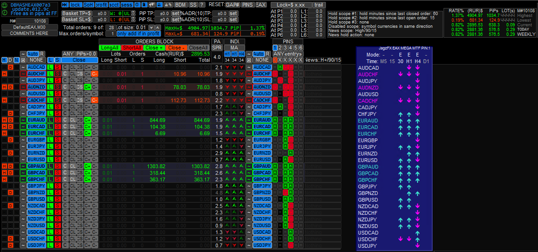Screen dimensions: 538x252
Task: Click the grey CloseAll button
Action: point(198,48)
